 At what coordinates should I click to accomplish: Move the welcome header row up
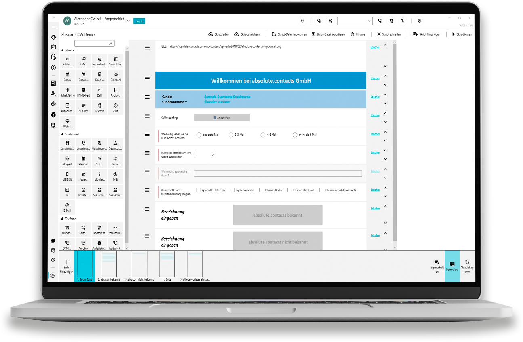(x=385, y=76)
